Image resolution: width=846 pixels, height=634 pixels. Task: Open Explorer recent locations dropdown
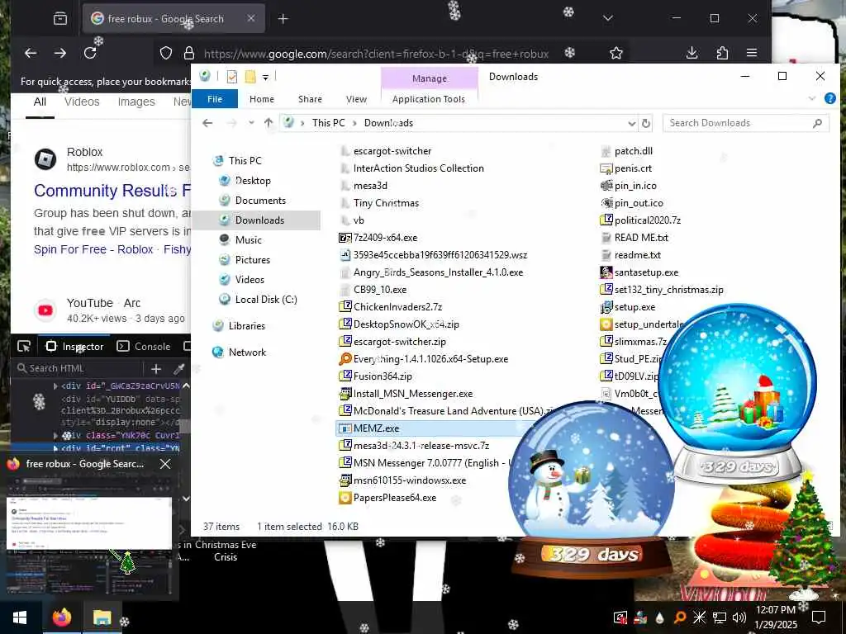(x=251, y=123)
